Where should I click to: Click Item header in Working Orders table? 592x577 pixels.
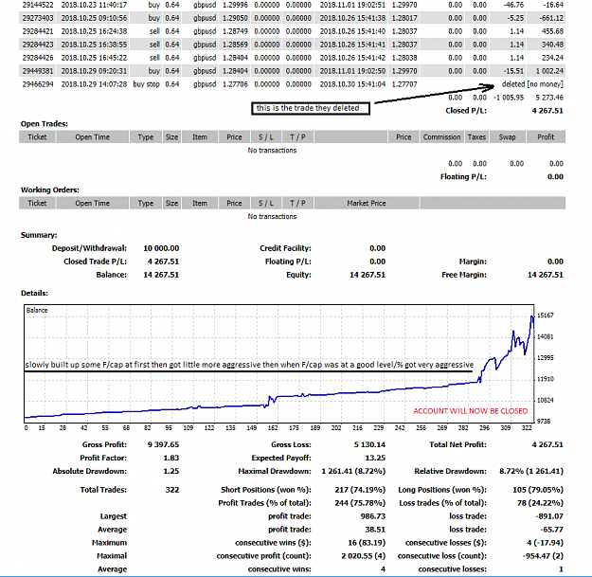(x=199, y=203)
